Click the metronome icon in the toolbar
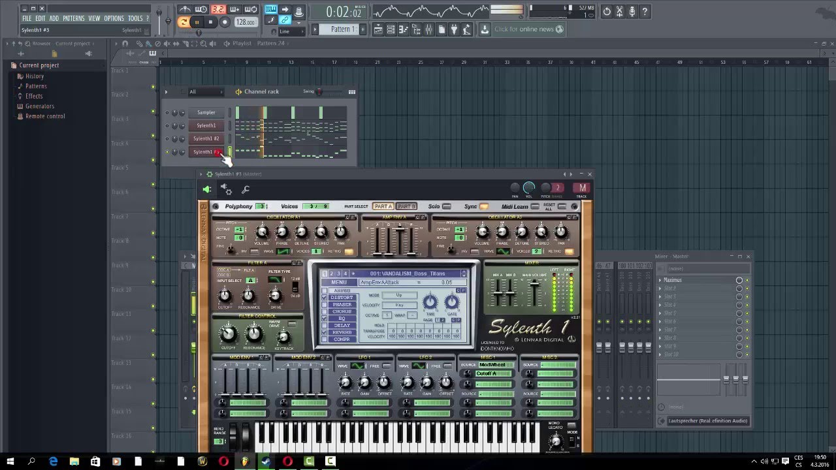 click(185, 9)
